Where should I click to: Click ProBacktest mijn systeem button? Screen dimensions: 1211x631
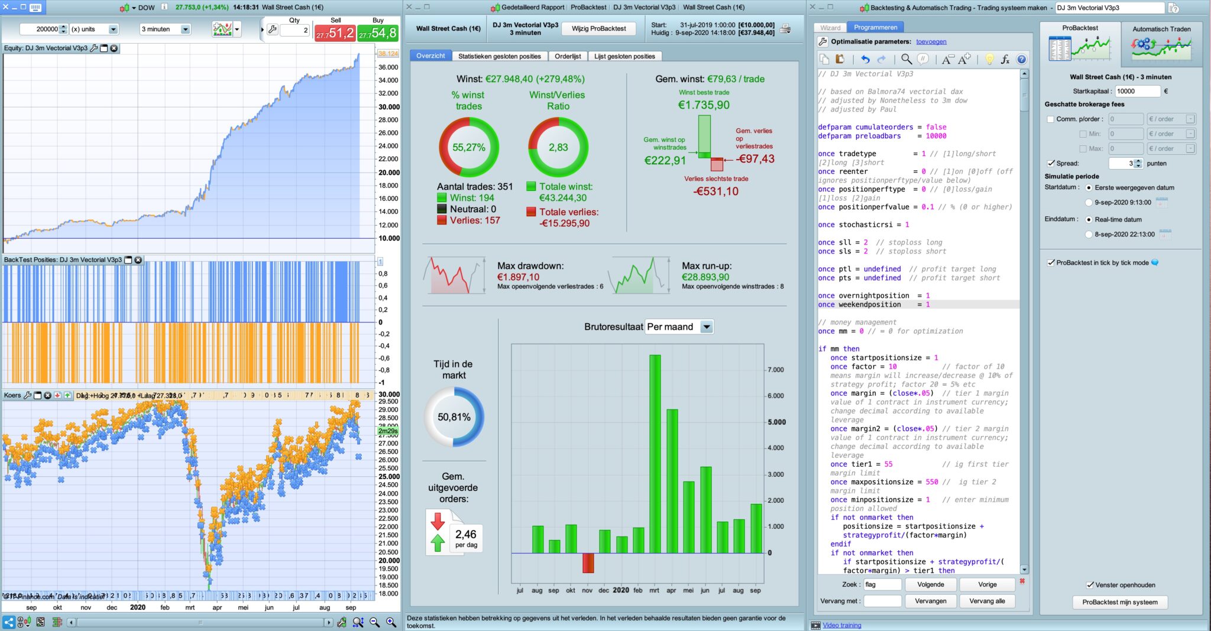1120,602
